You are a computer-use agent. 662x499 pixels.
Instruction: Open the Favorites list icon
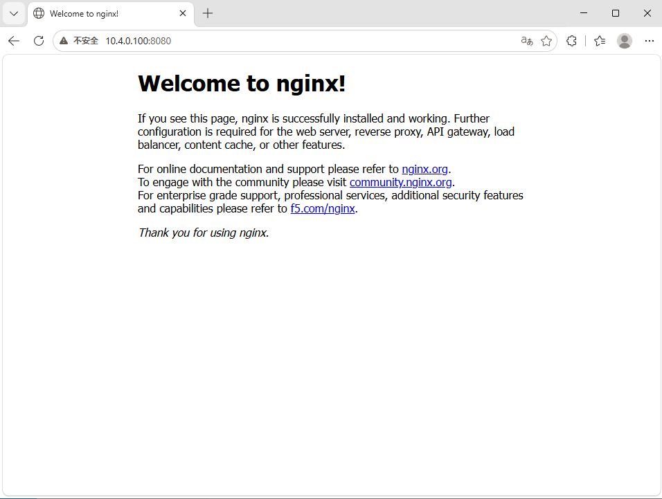pos(600,41)
